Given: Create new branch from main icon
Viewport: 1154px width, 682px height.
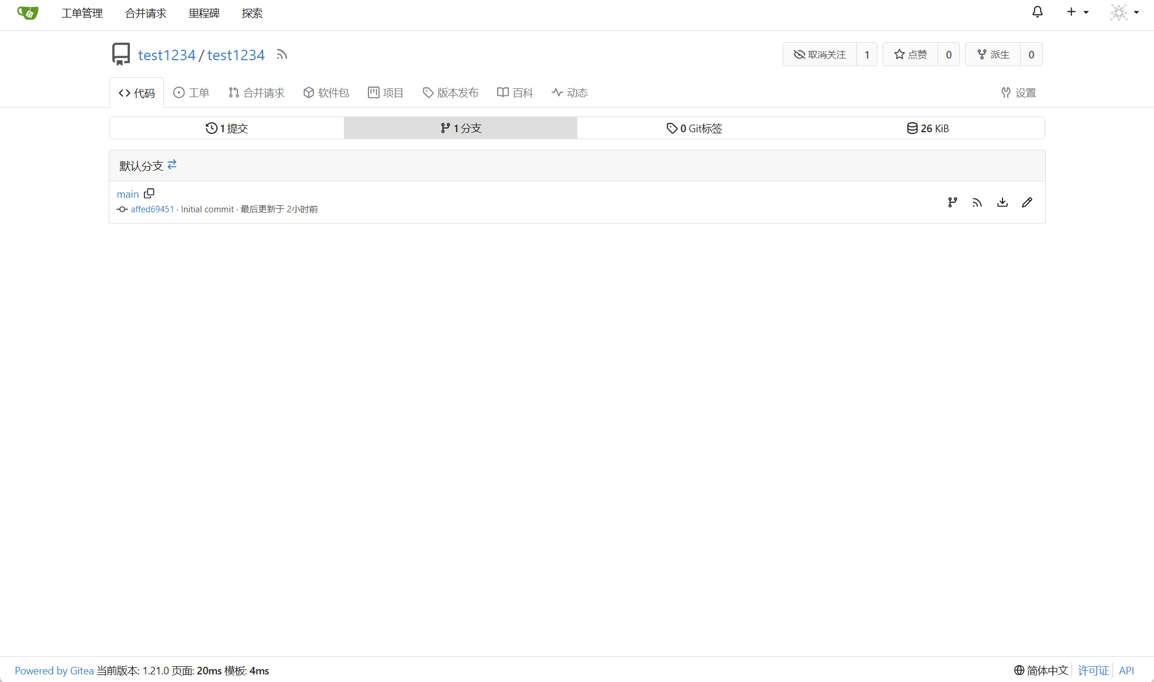Looking at the screenshot, I should (952, 202).
